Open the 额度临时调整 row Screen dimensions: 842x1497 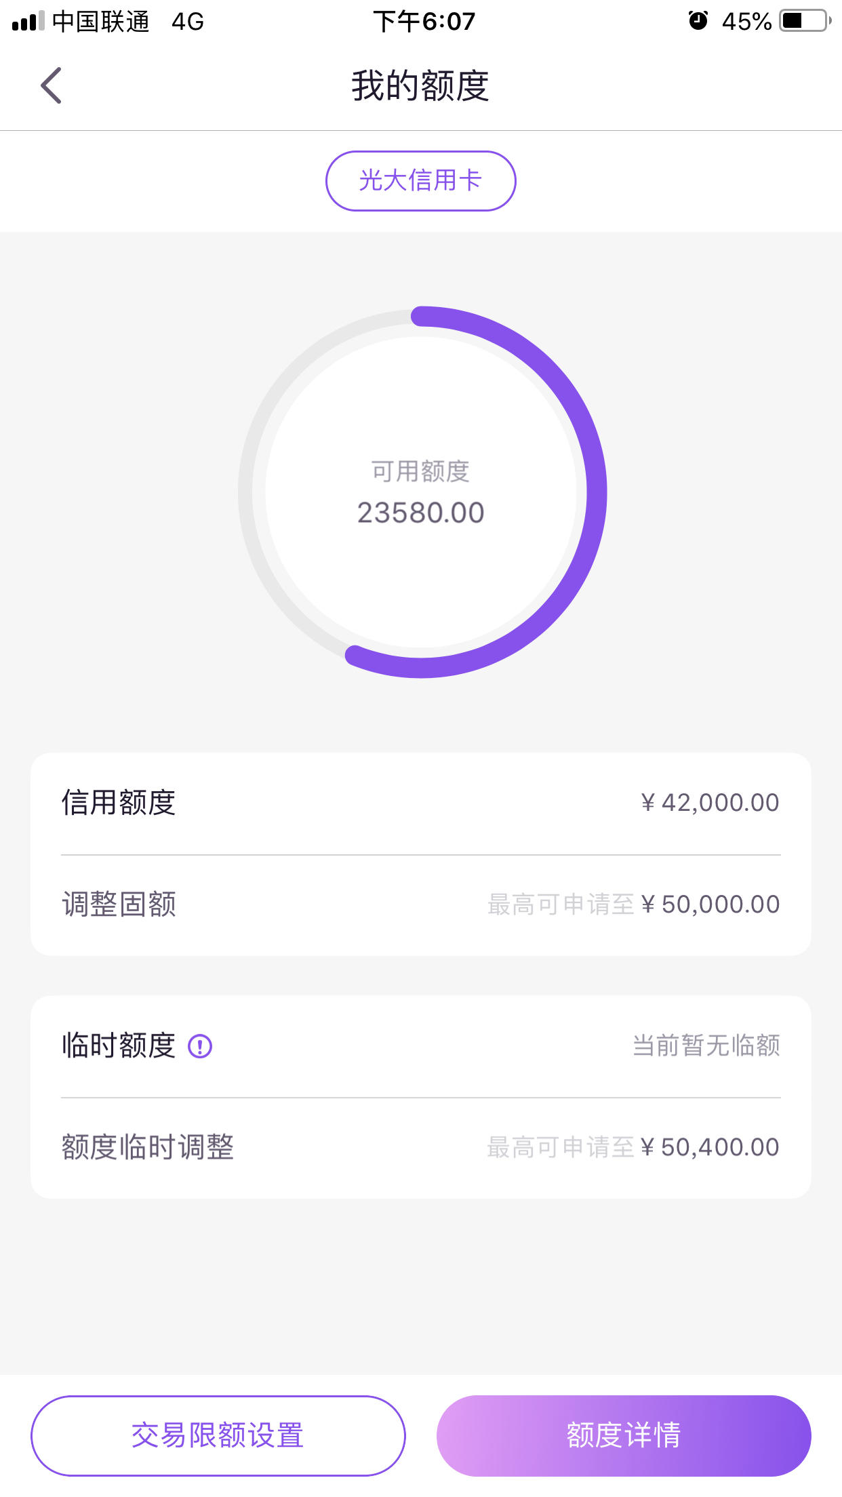pyautogui.click(x=421, y=1148)
